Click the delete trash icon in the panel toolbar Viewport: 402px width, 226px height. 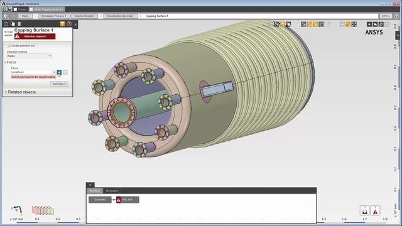tap(19, 24)
